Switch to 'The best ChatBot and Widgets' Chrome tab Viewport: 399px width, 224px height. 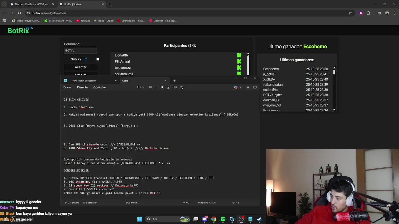coord(32,4)
